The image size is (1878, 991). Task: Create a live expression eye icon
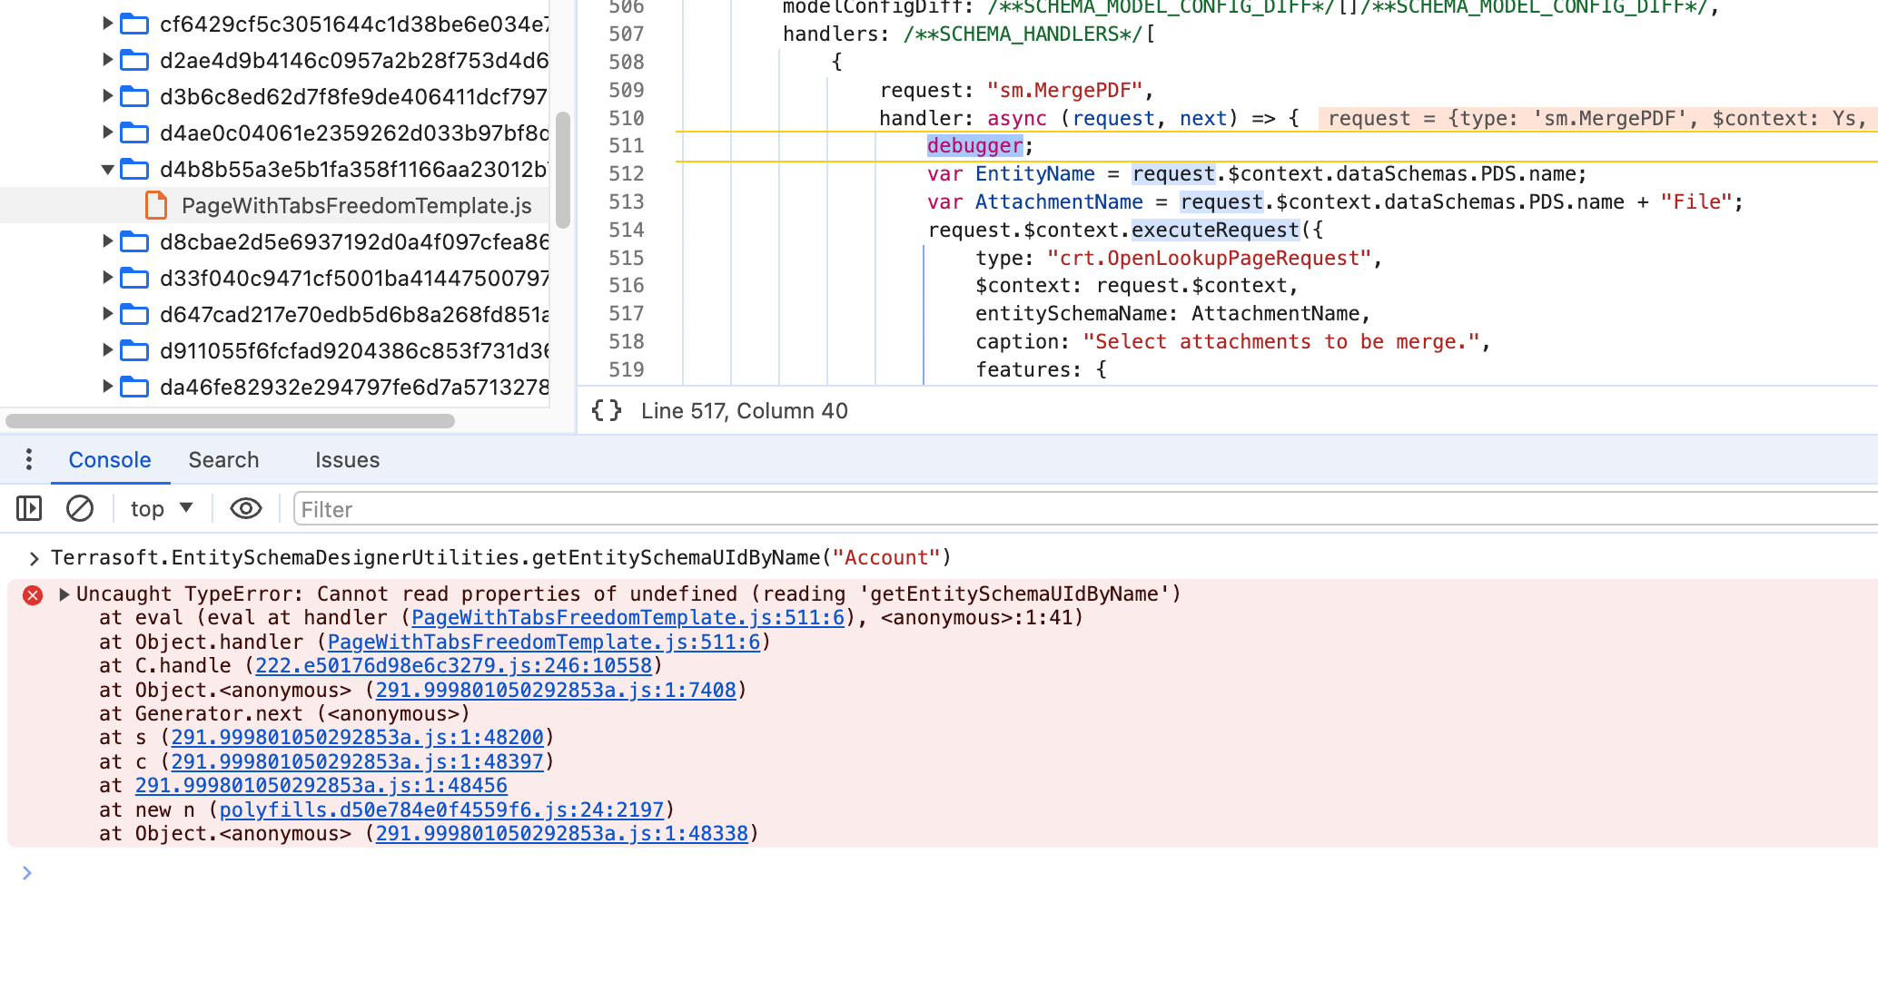coord(245,509)
